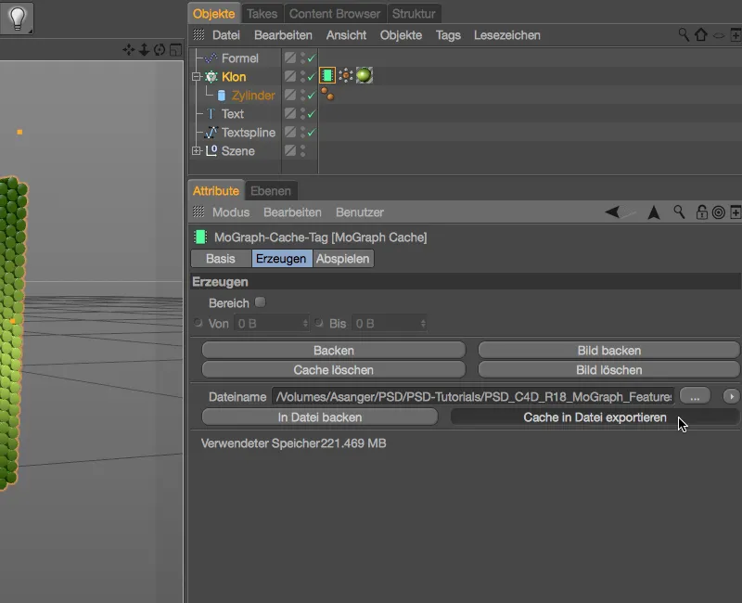Switch to the Content Browser tab

pyautogui.click(x=335, y=14)
